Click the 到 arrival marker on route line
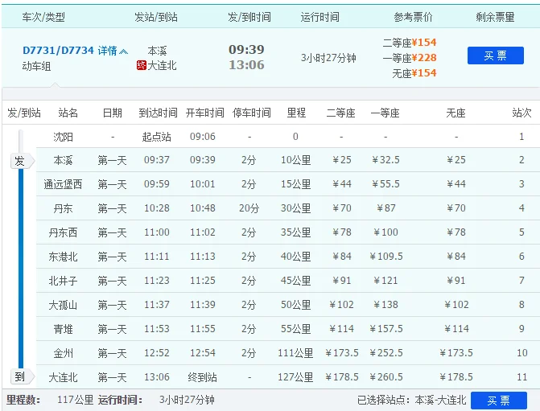 tap(22, 376)
